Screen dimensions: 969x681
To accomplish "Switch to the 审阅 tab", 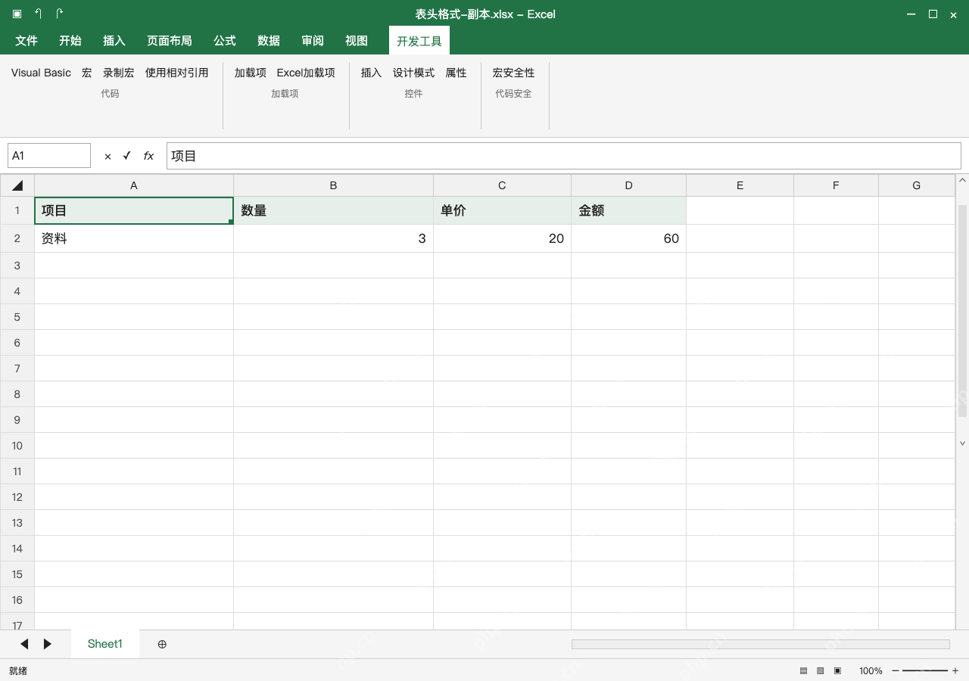I will click(x=313, y=41).
